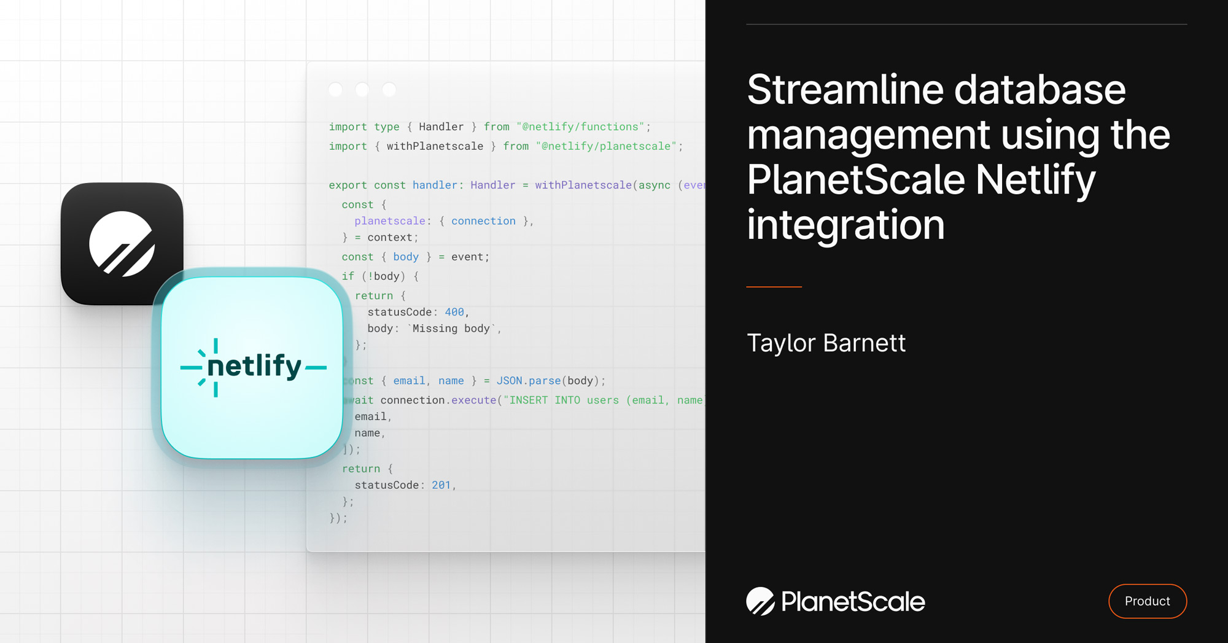Click the 'planetscale: { connection }' line
This screenshot has width=1228, height=643.
click(444, 221)
